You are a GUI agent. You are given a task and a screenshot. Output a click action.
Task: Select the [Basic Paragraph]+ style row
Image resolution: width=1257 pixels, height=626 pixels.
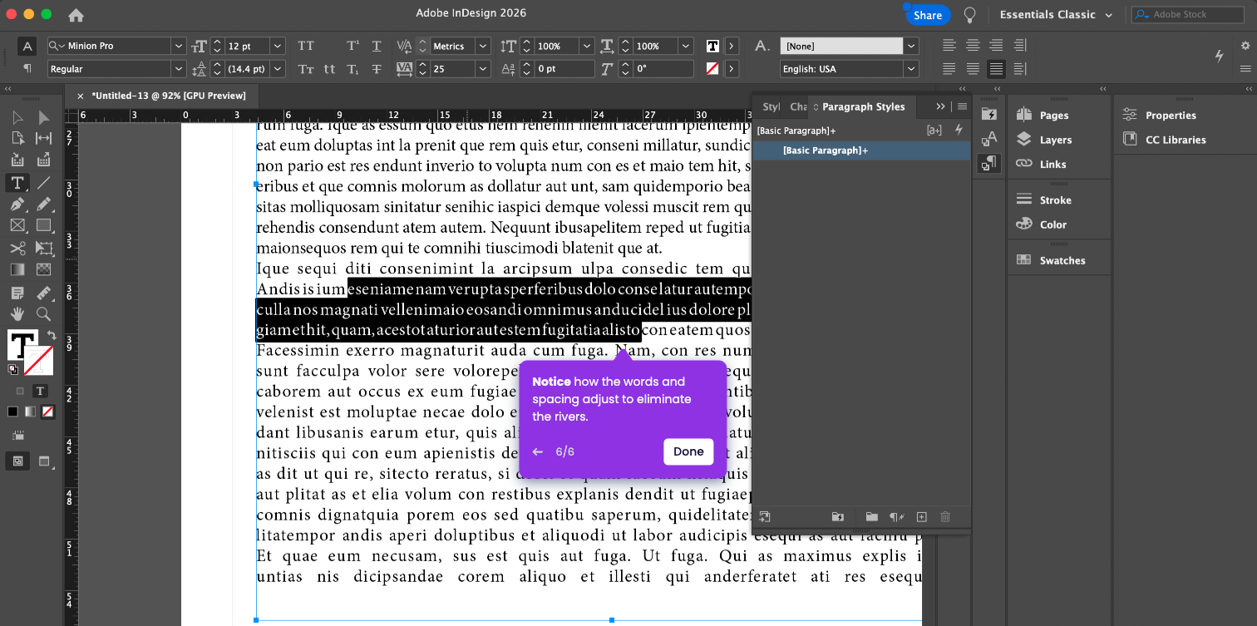861,150
